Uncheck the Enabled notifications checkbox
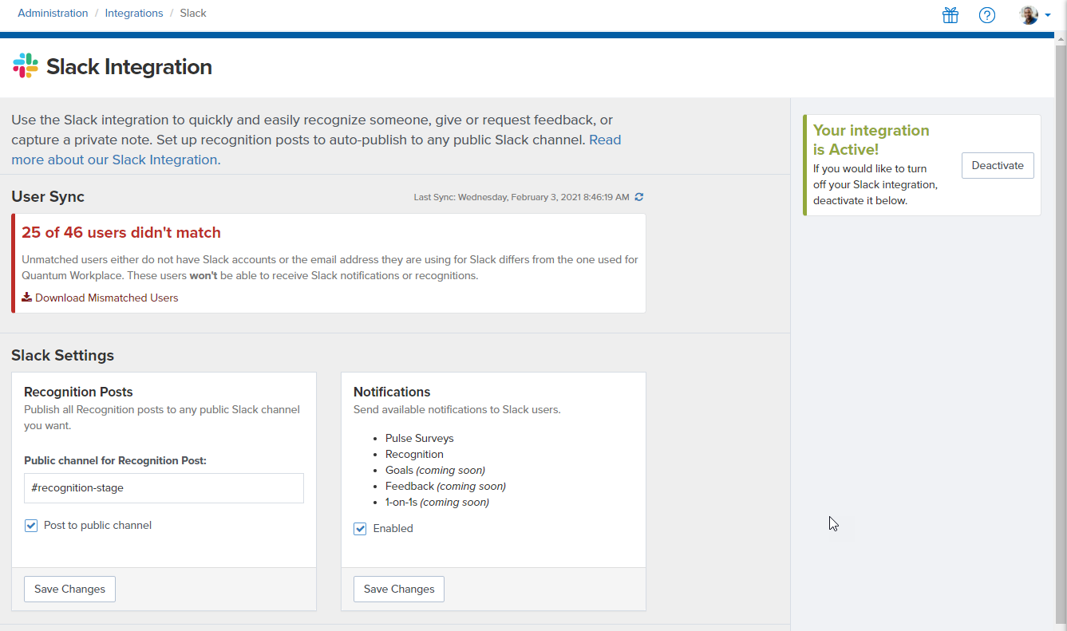The width and height of the screenshot is (1067, 631). coord(360,529)
